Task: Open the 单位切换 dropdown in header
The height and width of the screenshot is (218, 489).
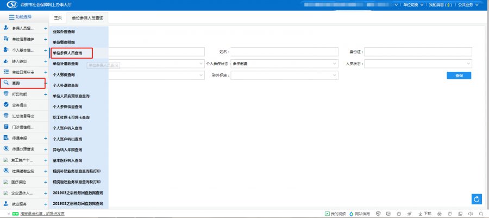Action: (x=413, y=5)
